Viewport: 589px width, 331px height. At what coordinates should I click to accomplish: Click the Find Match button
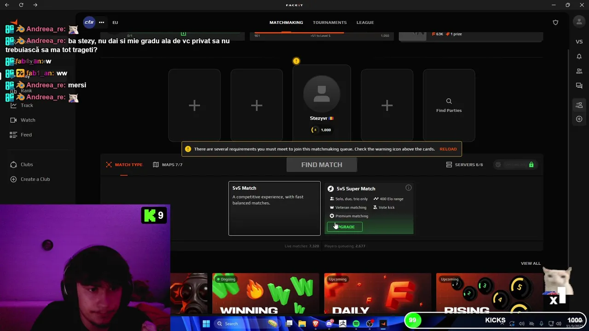[322, 165]
